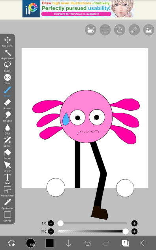
Task: Select the Bucket fill tool
Action: click(x=8, y=154)
